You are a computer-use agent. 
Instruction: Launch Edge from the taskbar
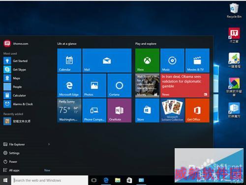point(106,180)
